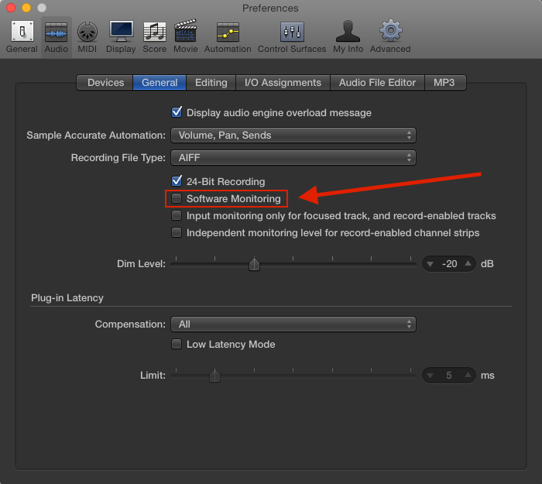Viewport: 542px width, 484px height.
Task: Click the Dim Level dB value field
Action: [449, 264]
